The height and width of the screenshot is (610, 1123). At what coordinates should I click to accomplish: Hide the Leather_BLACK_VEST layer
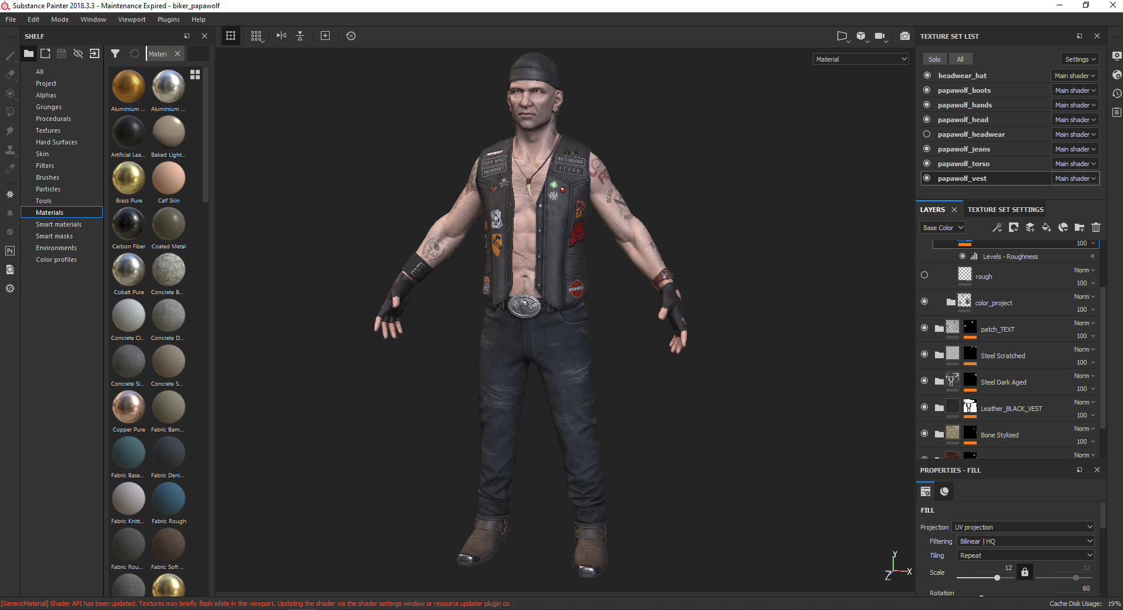[924, 407]
